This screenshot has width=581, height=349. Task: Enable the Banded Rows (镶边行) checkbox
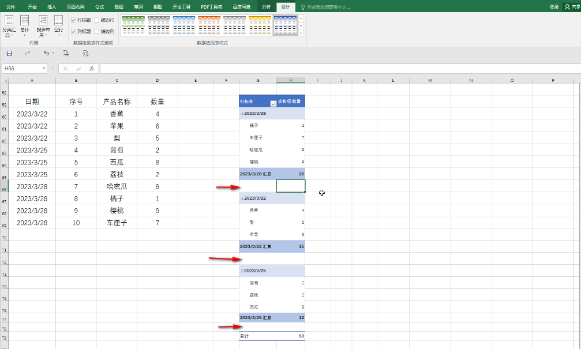97,20
